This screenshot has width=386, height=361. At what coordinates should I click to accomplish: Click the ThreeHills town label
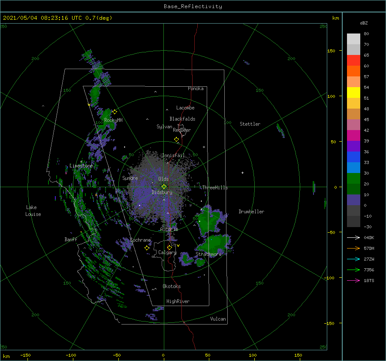(215, 188)
